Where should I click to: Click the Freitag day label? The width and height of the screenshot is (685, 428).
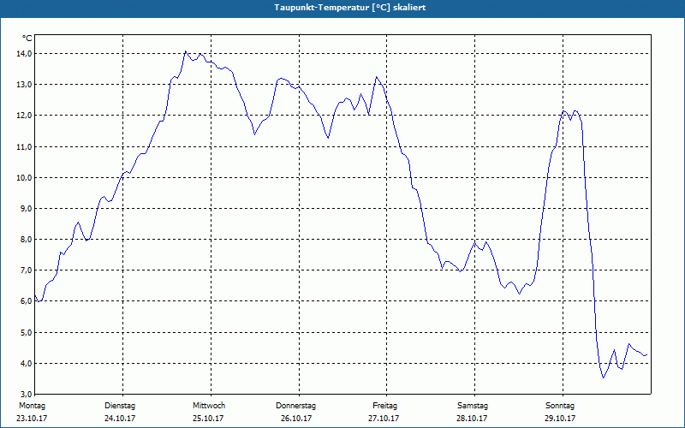point(384,406)
